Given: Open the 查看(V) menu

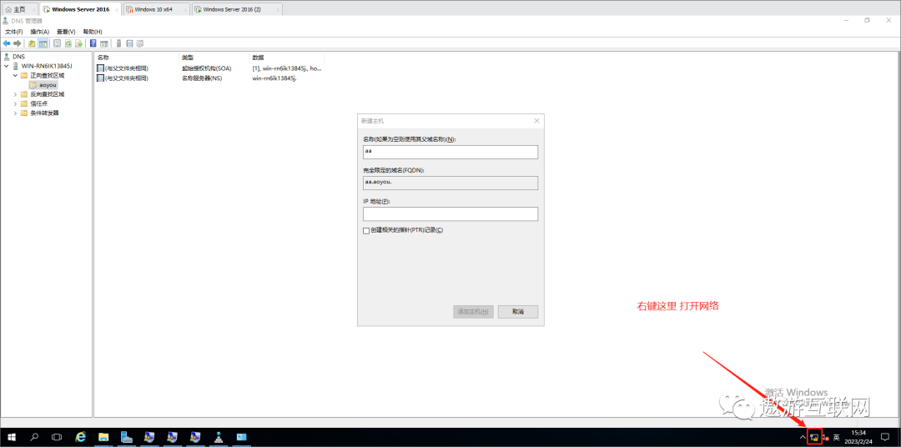Looking at the screenshot, I should (x=66, y=32).
